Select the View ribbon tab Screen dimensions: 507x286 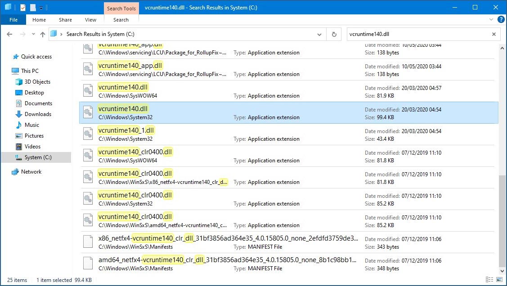[90, 20]
